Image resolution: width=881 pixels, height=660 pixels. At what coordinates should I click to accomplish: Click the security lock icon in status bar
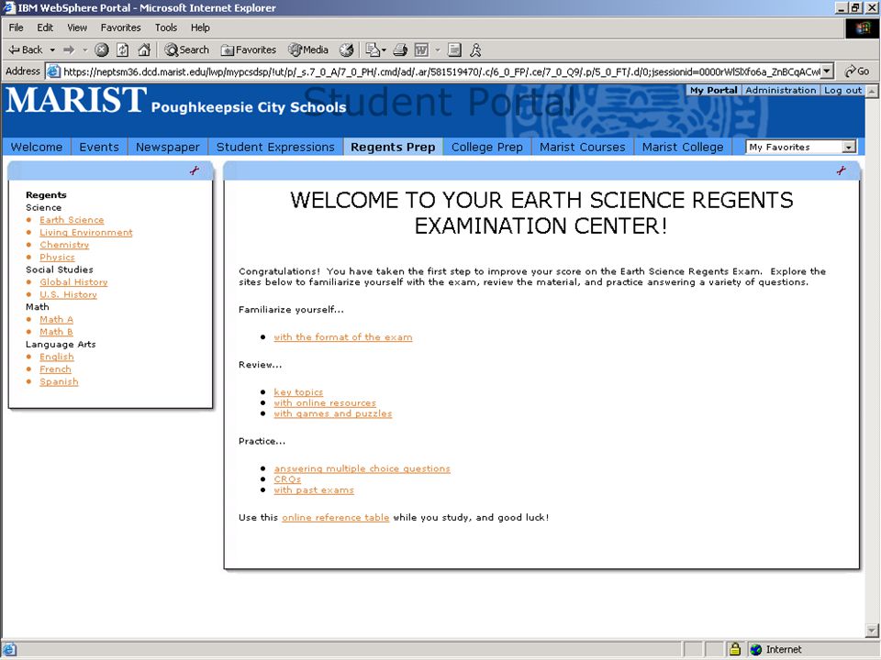coord(735,649)
